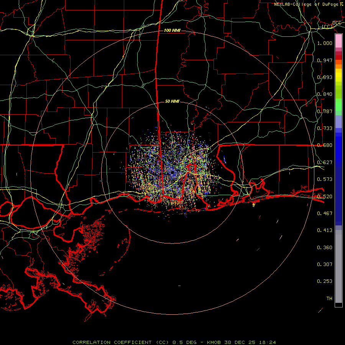Click the DCC label near the top right

[337, 23]
